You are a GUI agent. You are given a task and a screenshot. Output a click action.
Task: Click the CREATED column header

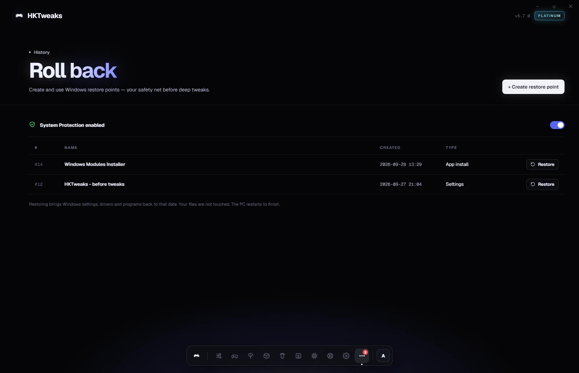click(390, 147)
